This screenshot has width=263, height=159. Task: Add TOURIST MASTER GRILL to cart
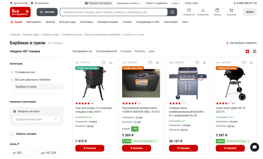click(x=137, y=148)
